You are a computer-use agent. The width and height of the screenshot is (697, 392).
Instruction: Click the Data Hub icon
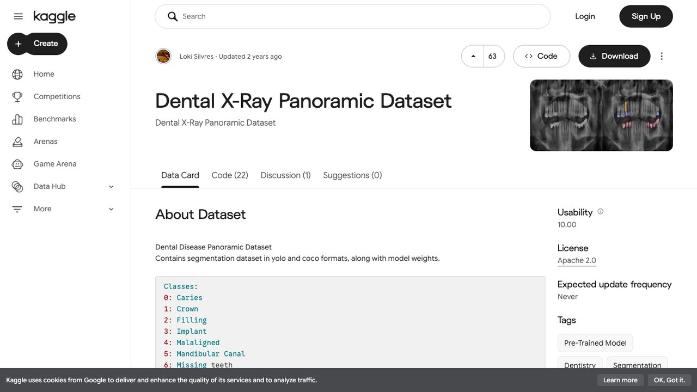click(17, 186)
